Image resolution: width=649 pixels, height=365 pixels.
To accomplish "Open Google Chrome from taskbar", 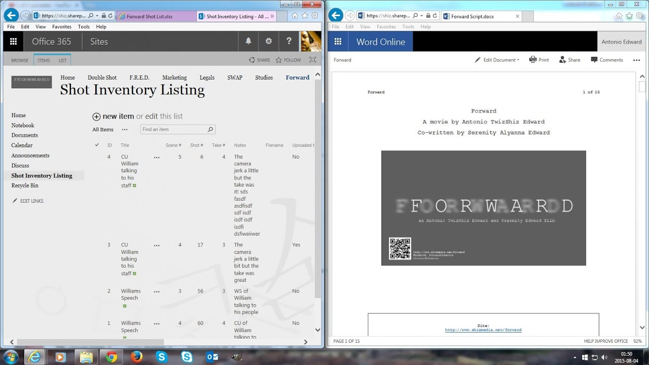I will coord(111,357).
